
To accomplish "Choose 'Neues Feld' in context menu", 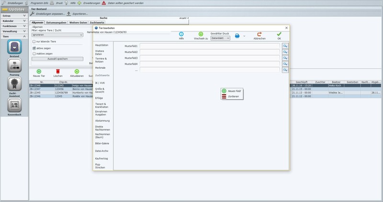I will click(x=232, y=91).
